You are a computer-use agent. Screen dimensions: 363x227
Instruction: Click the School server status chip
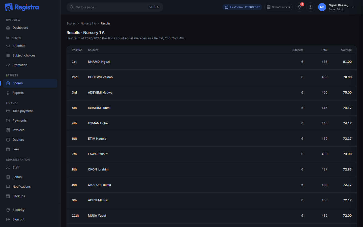(279, 7)
